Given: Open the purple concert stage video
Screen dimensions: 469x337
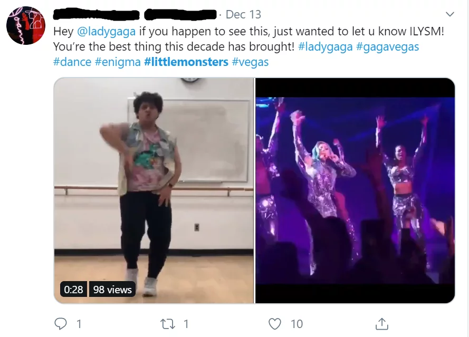Looking at the screenshot, I should (x=355, y=190).
